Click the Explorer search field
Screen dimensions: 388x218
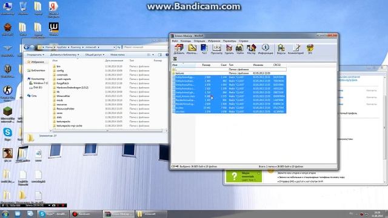pos(145,47)
